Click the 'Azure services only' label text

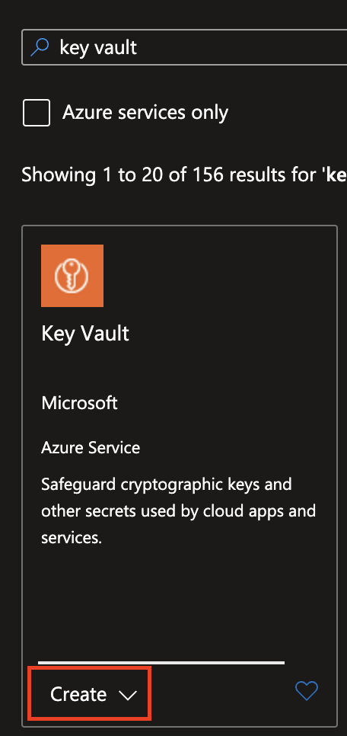tap(145, 113)
